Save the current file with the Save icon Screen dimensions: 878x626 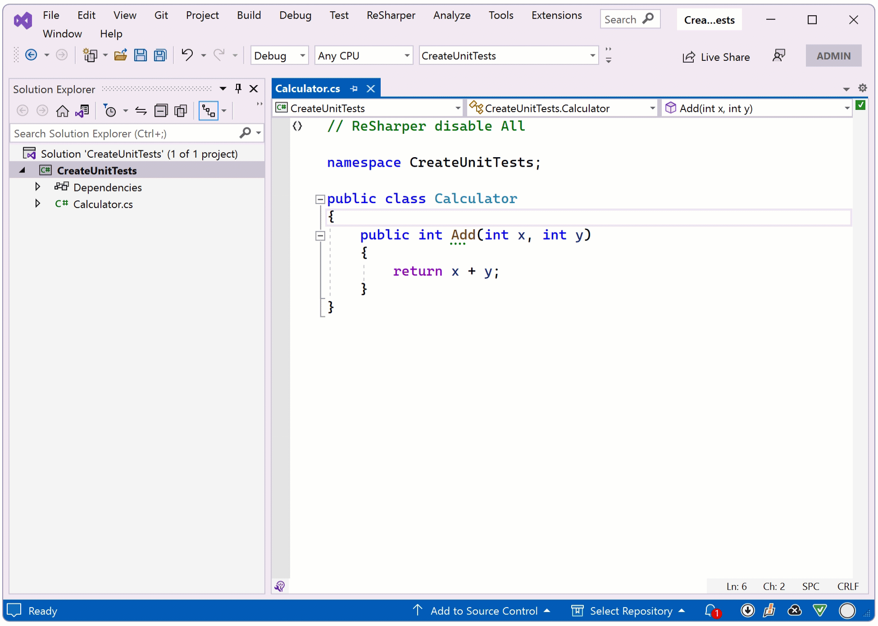(x=141, y=55)
